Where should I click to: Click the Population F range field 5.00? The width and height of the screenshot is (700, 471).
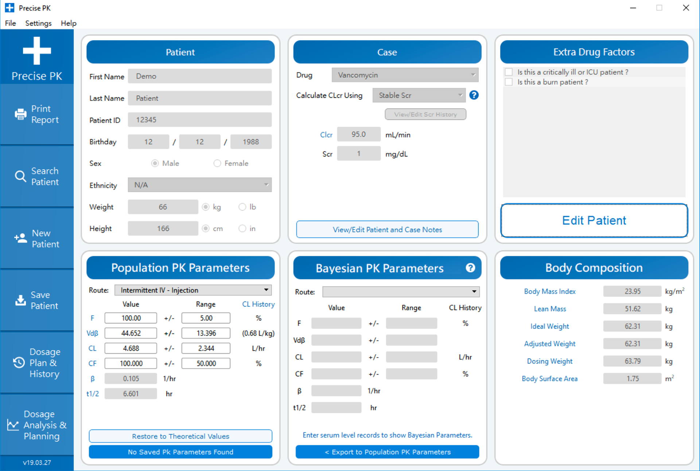click(x=206, y=318)
